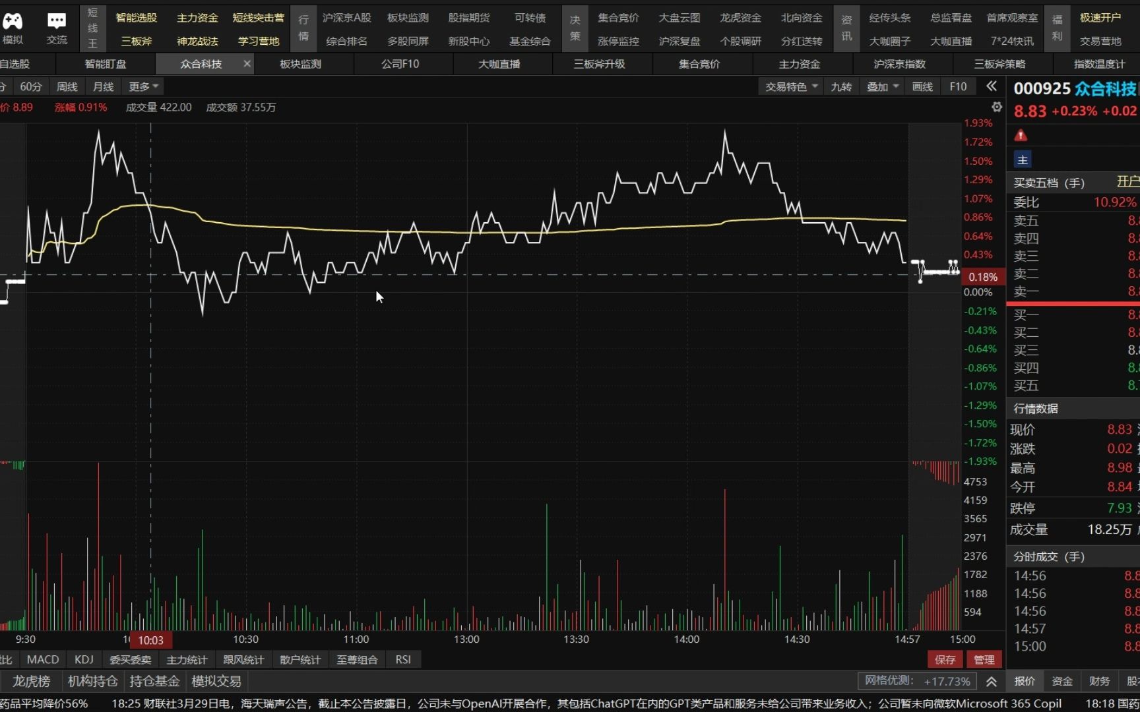Open 智能选股 in top menu
This screenshot has height=712, width=1140.
136,18
